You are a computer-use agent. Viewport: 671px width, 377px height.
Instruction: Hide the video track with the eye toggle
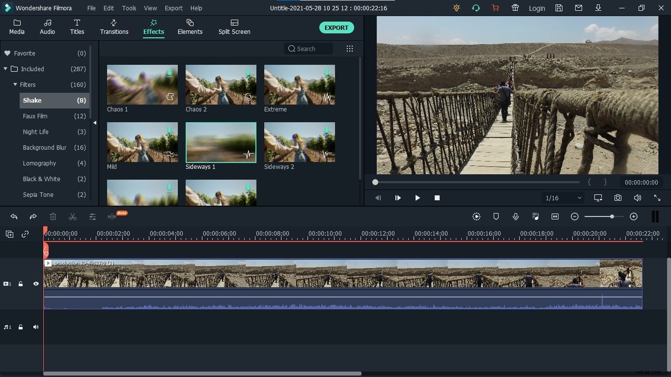[x=35, y=284]
